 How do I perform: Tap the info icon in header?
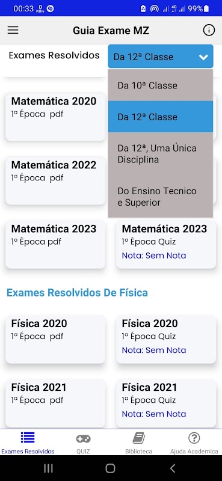[209, 30]
